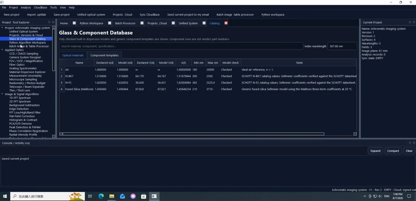416x201 pixels.
Task: Click Sync CloudBase toolbar item
Action: pyautogui.click(x=149, y=15)
